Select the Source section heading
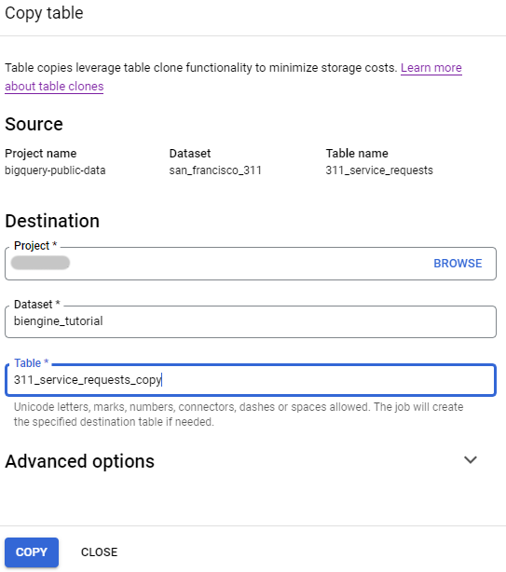This screenshot has width=506, height=572. click(34, 124)
